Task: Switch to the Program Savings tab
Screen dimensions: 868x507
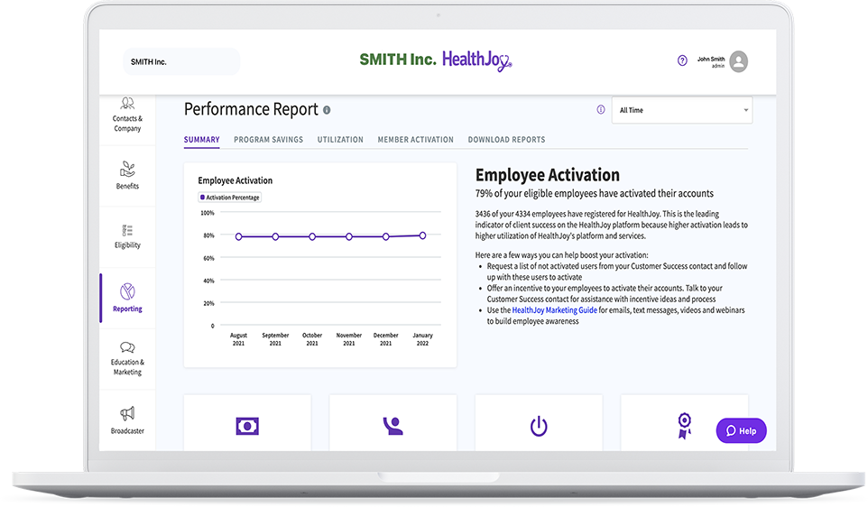Action: [x=268, y=140]
